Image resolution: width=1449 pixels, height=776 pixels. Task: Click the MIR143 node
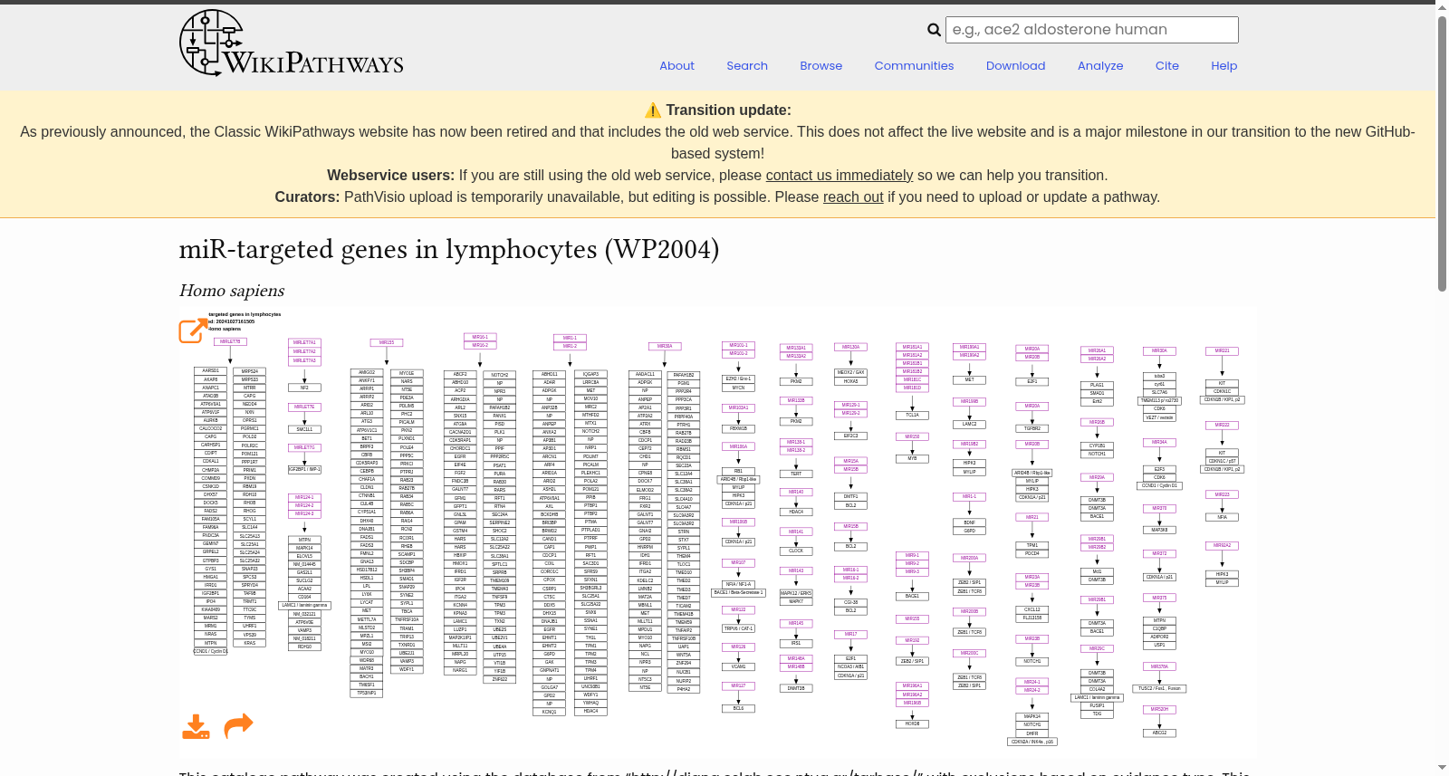(795, 571)
